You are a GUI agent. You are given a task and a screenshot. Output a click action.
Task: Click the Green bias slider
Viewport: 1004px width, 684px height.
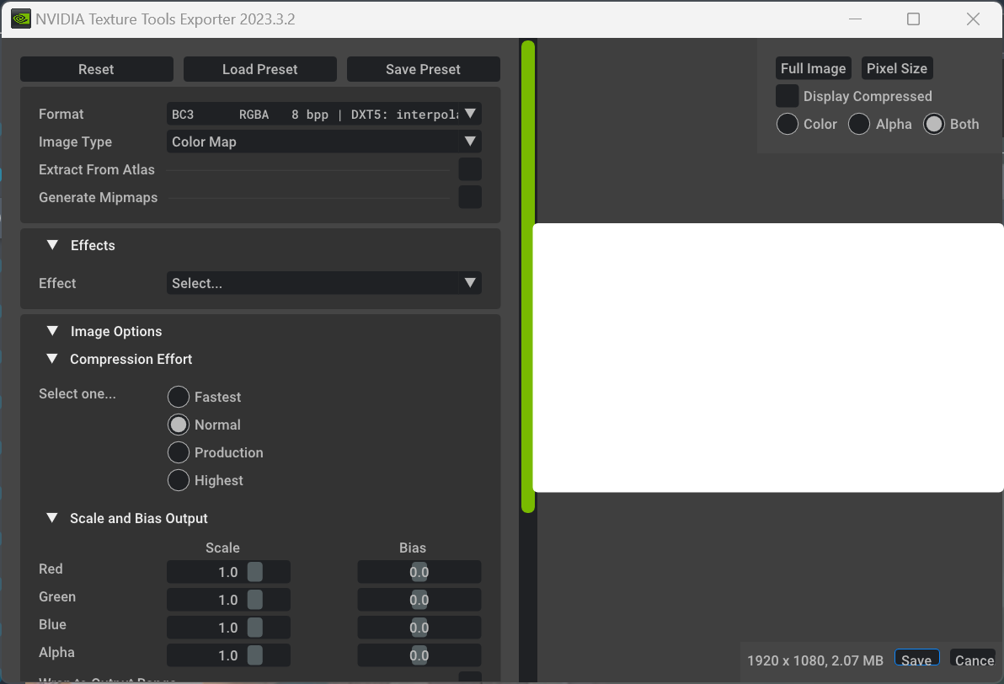tap(419, 600)
